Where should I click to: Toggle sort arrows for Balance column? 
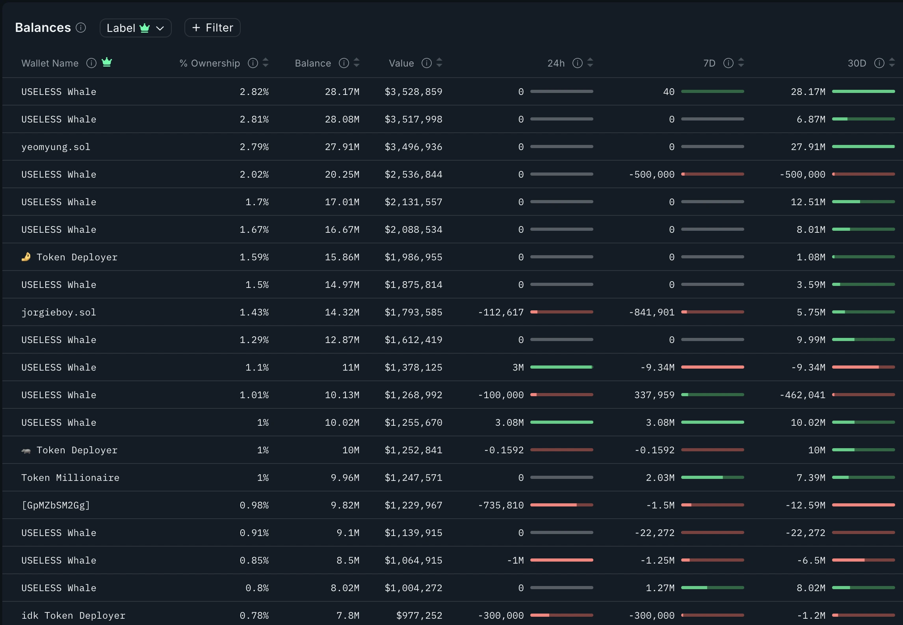(357, 63)
